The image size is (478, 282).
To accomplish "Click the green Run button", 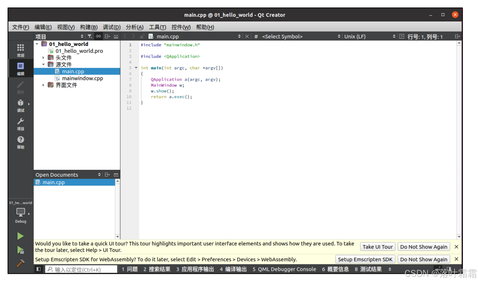I will pyautogui.click(x=20, y=236).
